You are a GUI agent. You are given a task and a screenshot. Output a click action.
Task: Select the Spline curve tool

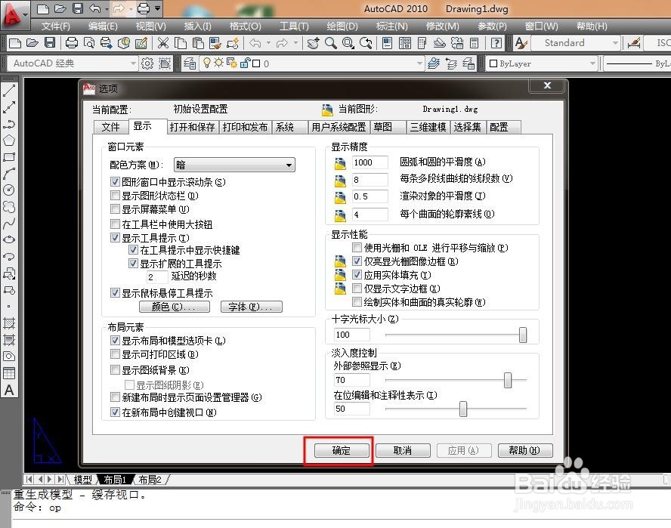(9, 224)
